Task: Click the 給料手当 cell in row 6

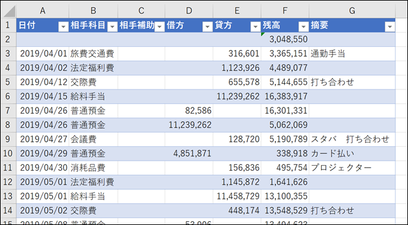Action: pos(93,96)
